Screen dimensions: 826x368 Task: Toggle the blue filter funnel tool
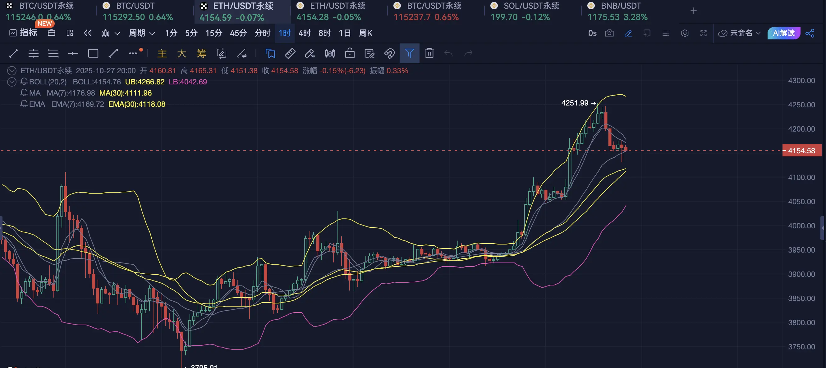(x=409, y=53)
